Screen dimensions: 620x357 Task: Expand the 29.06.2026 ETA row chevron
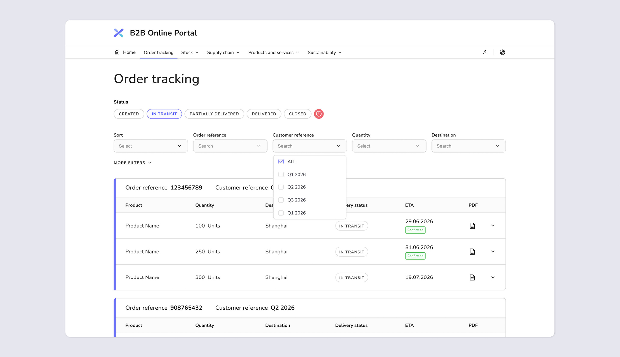click(493, 226)
